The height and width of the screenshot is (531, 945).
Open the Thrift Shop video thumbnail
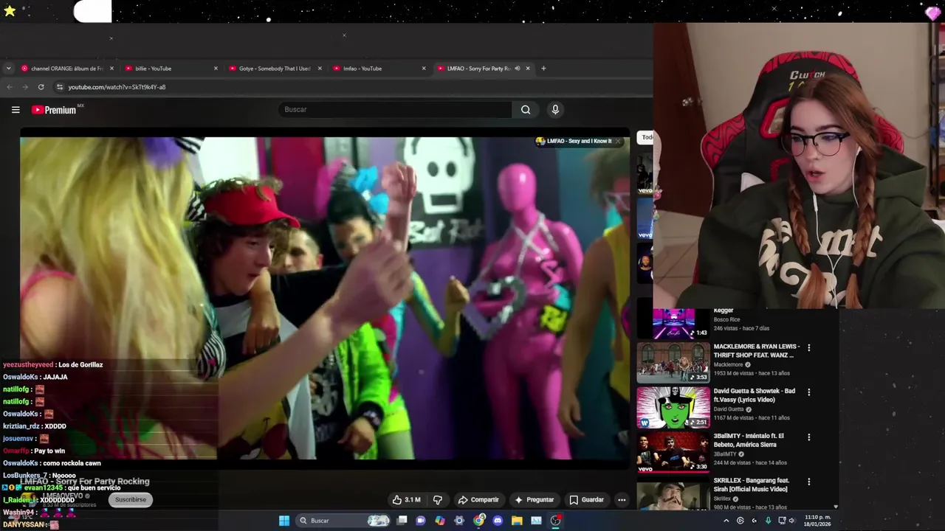pos(673,362)
